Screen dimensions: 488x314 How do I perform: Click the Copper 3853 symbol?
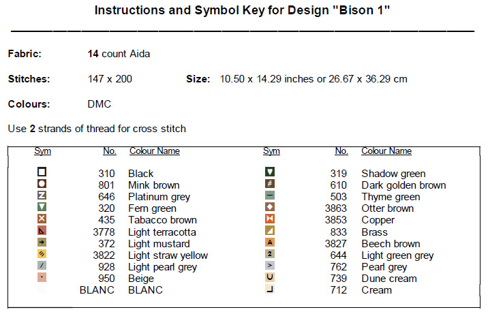click(270, 219)
